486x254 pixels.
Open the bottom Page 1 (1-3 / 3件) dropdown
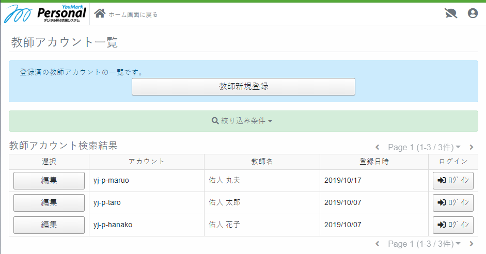tap(424, 244)
